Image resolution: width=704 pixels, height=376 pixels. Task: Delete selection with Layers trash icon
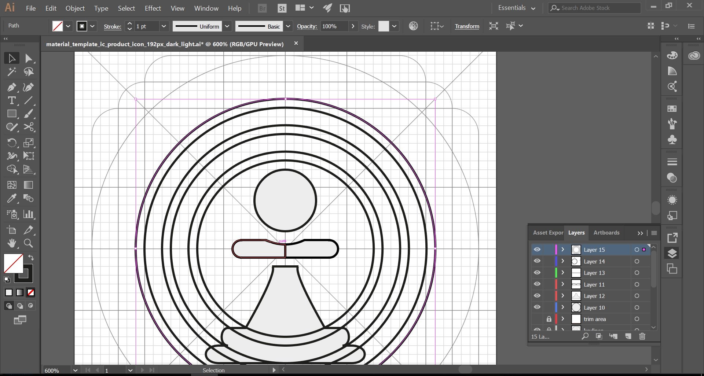[642, 336]
